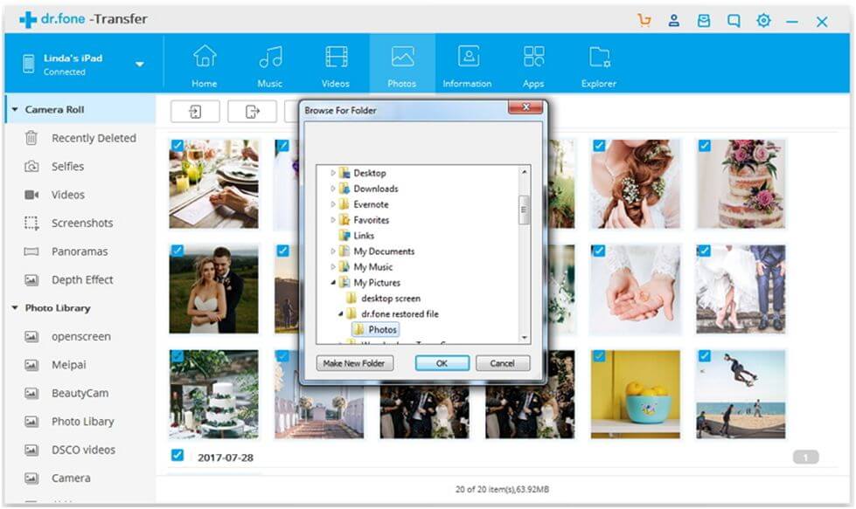This screenshot has width=856, height=509.
Task: Select the Downloads folder in tree
Action: (x=375, y=189)
